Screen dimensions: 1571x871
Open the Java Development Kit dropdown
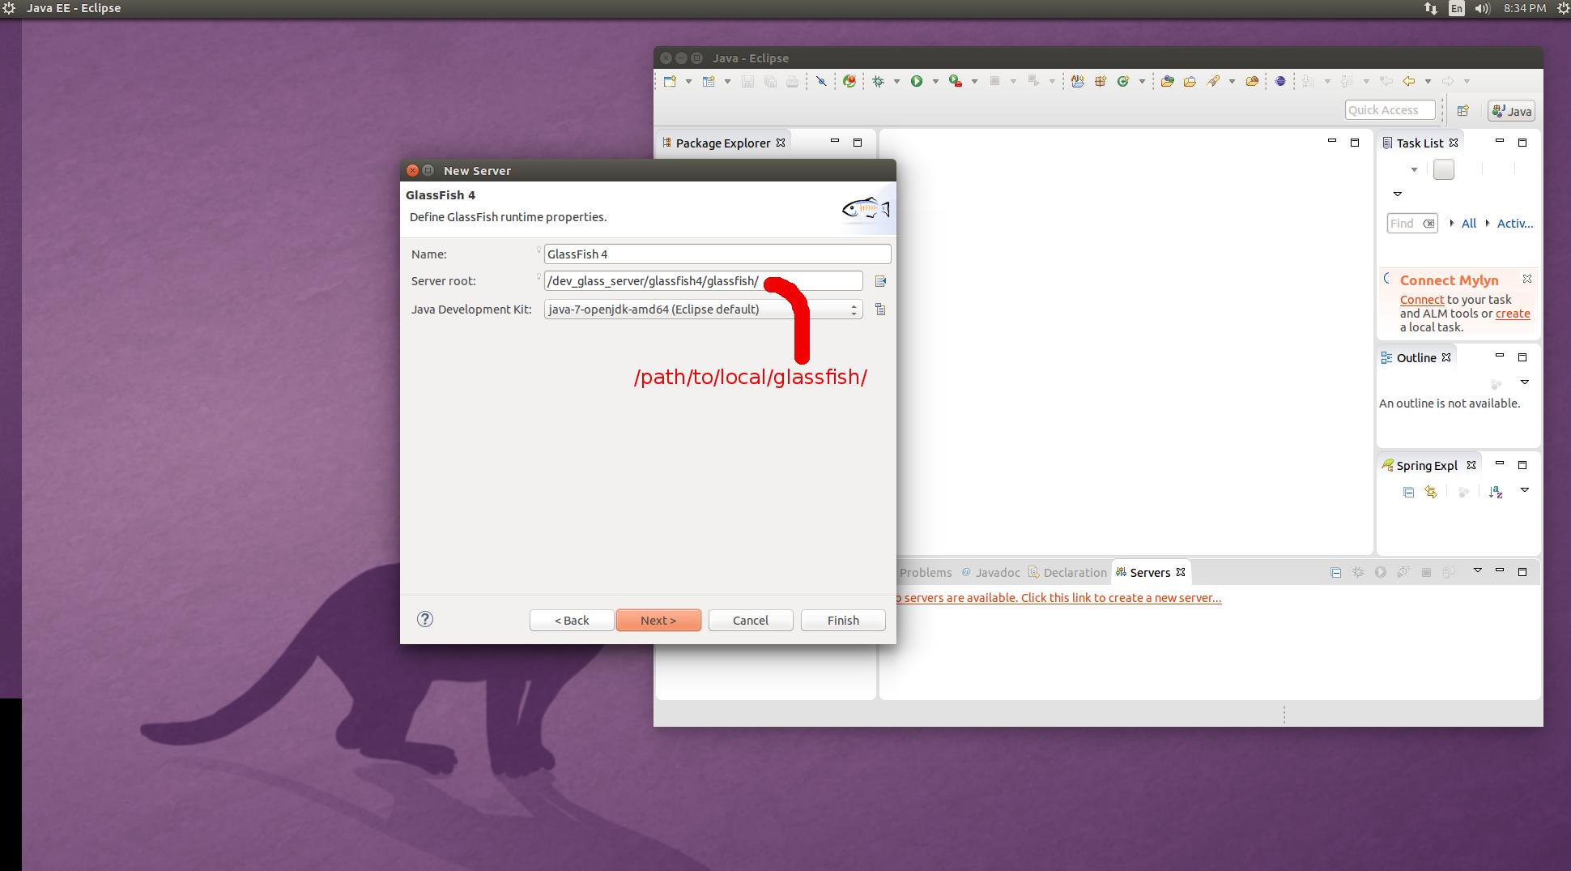(x=704, y=310)
